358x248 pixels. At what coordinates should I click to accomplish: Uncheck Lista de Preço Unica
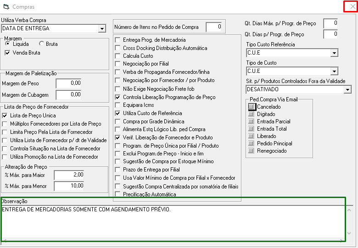5,116
